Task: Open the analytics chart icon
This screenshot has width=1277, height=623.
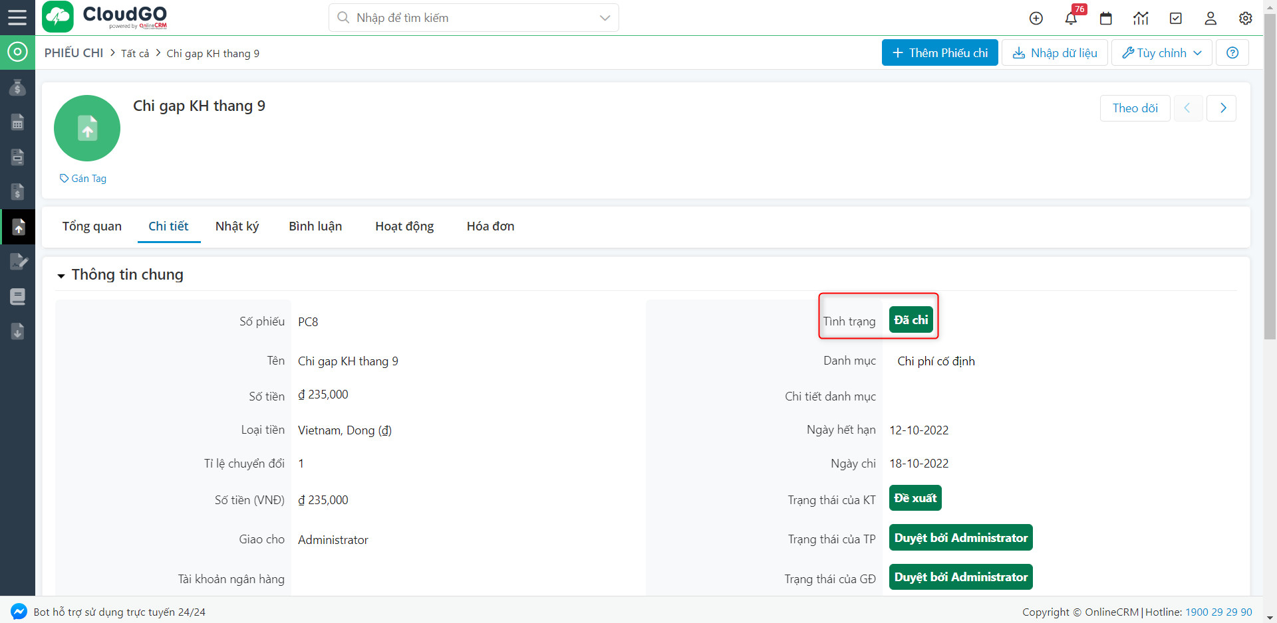Action: [1141, 18]
